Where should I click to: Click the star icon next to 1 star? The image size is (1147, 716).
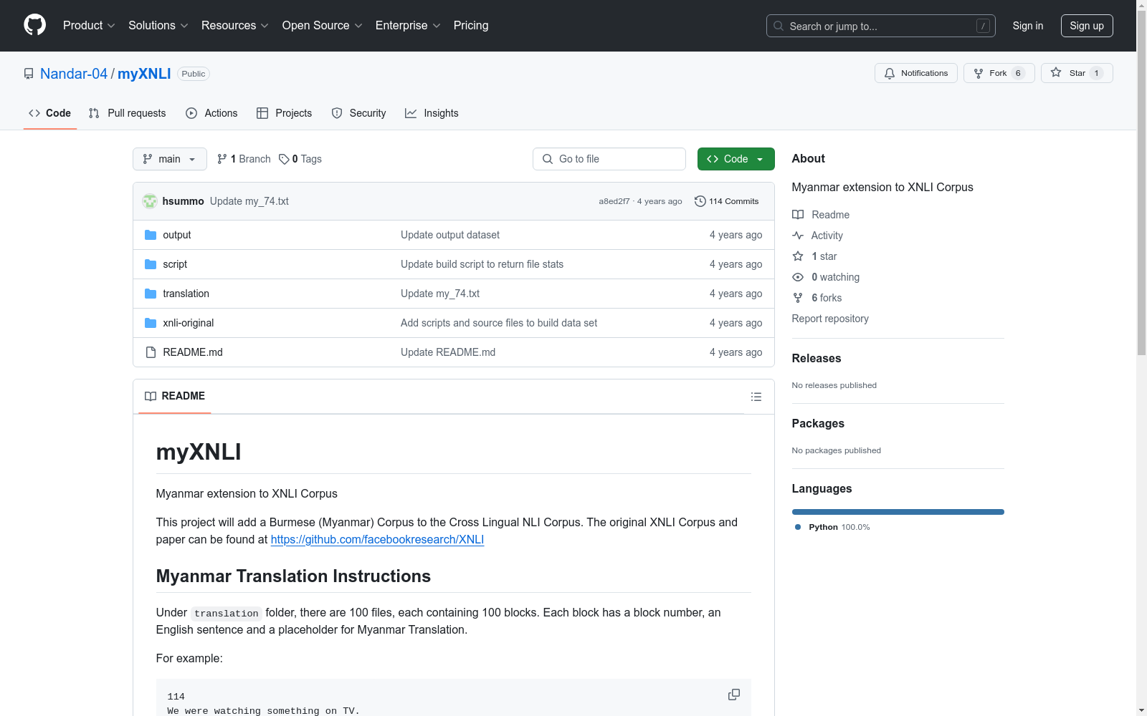tap(798, 256)
